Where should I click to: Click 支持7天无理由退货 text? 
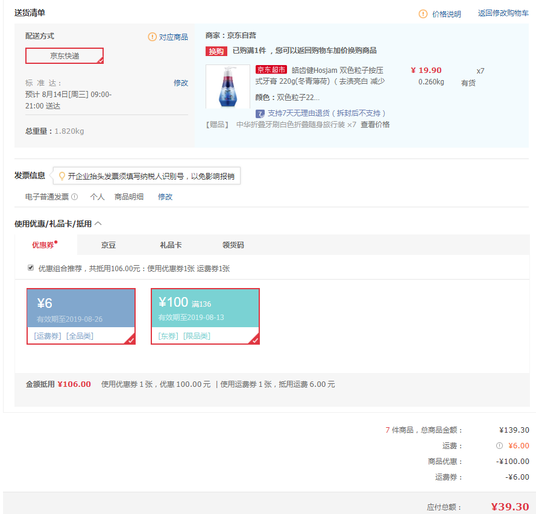point(326,113)
